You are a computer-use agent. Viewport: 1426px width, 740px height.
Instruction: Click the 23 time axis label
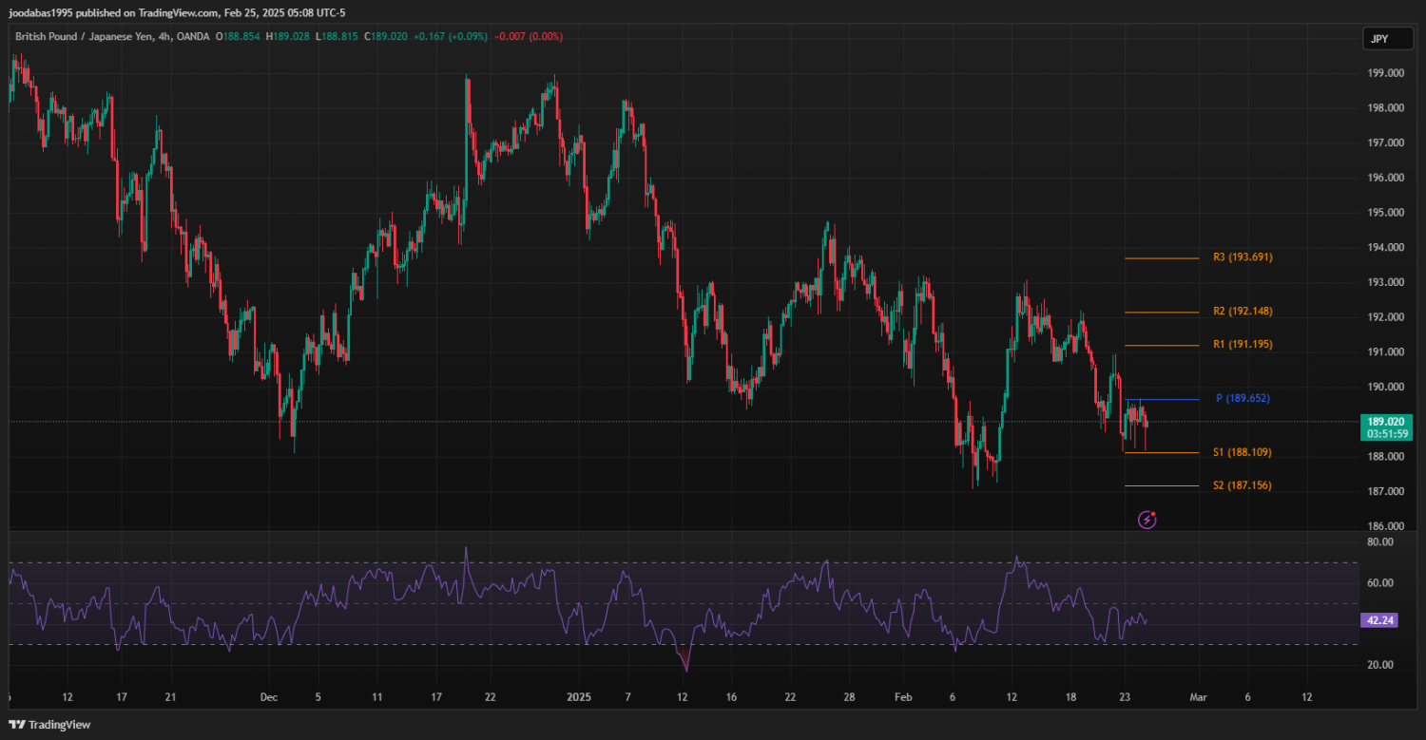click(x=1125, y=696)
